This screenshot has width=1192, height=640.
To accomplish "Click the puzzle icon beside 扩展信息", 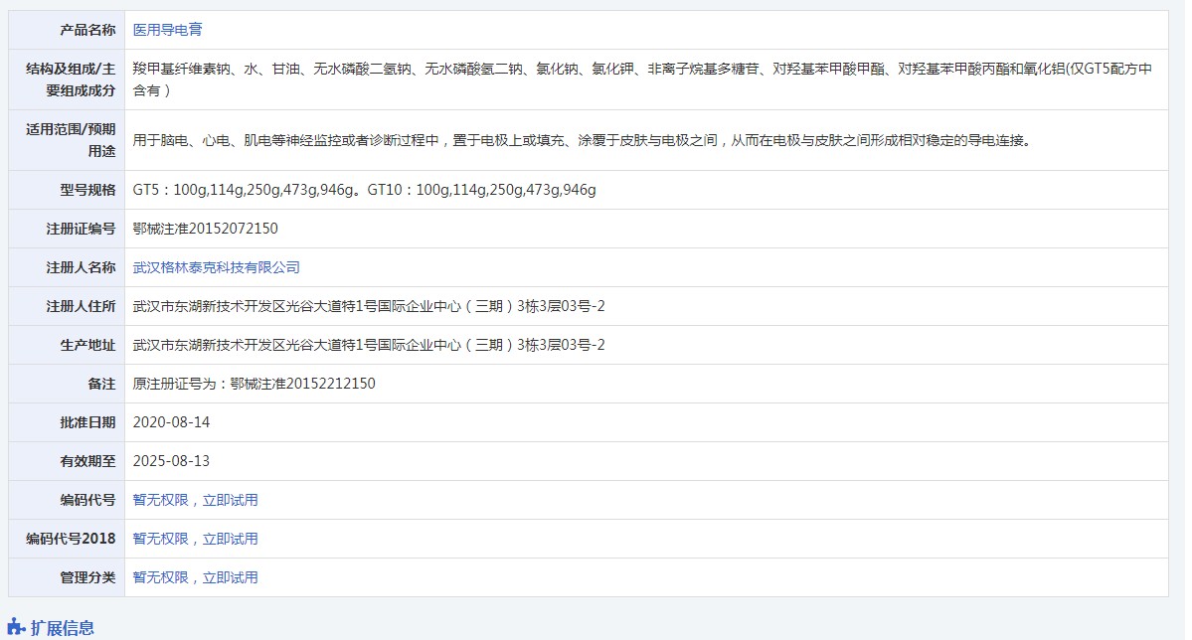I will pyautogui.click(x=16, y=627).
